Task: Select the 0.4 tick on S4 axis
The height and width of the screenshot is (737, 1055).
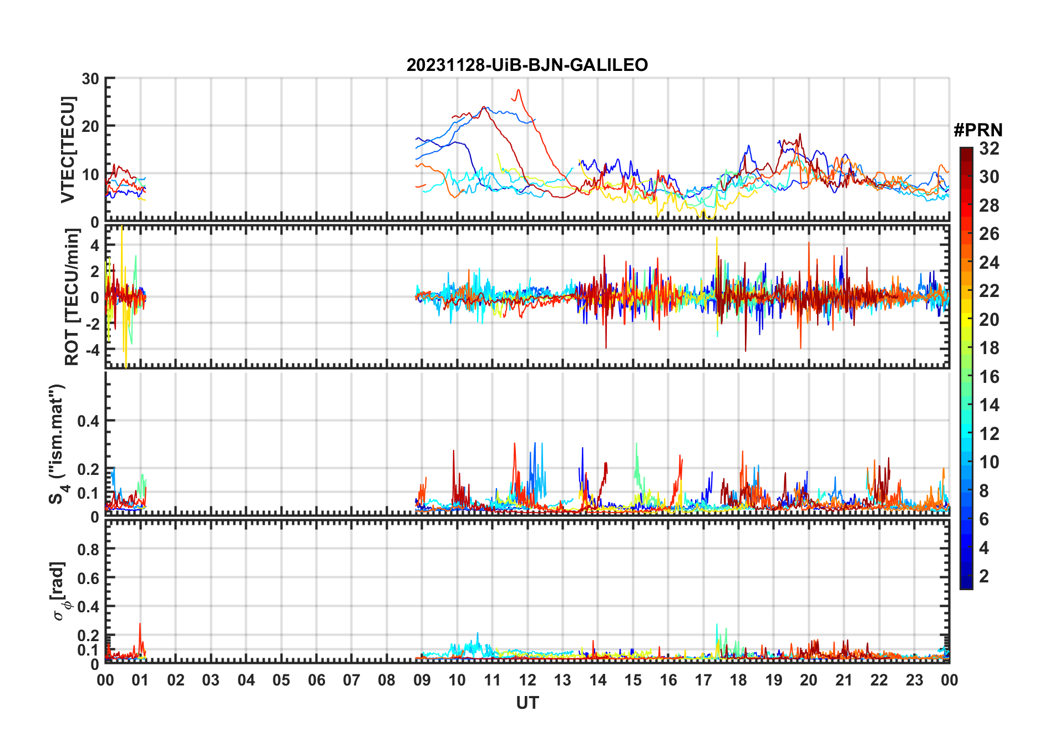Action: [x=88, y=421]
